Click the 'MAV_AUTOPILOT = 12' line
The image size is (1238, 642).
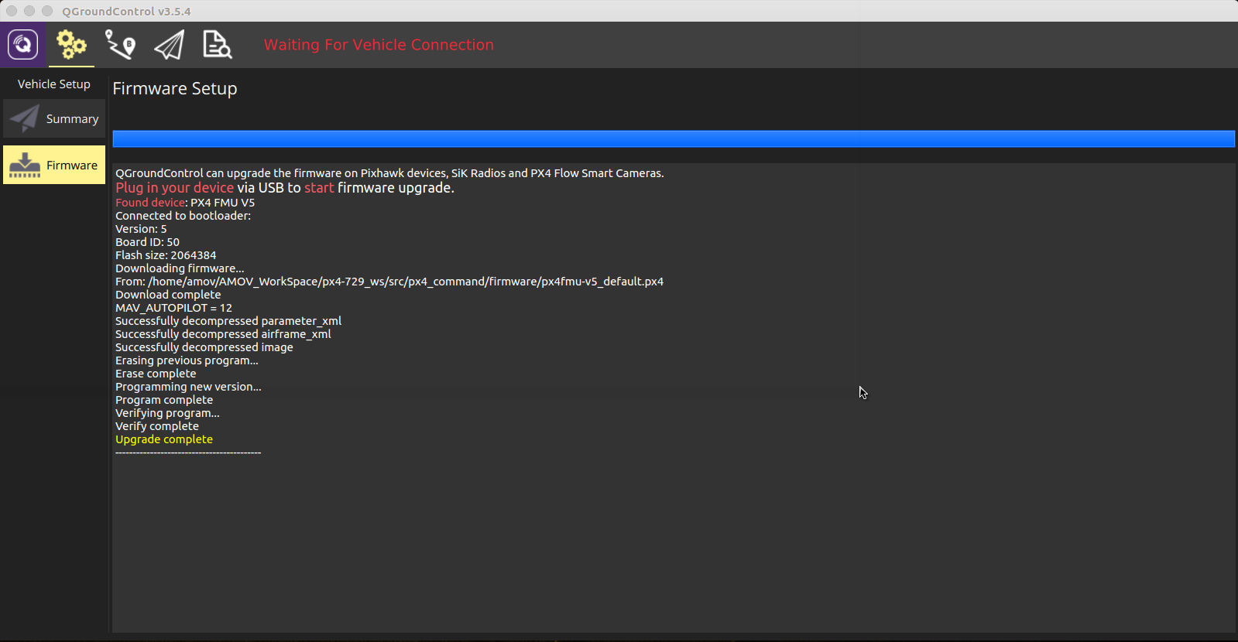coord(173,308)
